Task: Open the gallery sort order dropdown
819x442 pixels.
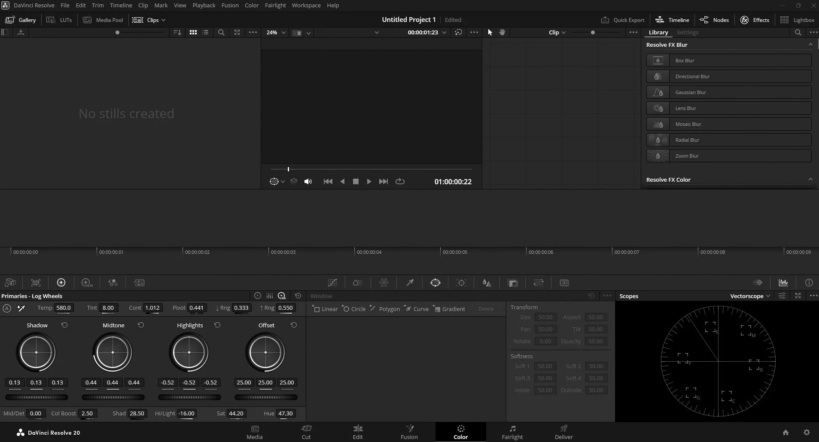Action: tap(177, 32)
